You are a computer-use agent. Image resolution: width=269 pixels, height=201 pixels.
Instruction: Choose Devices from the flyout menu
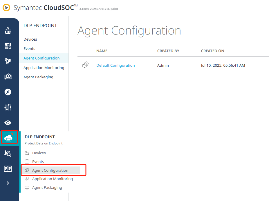click(x=39, y=153)
